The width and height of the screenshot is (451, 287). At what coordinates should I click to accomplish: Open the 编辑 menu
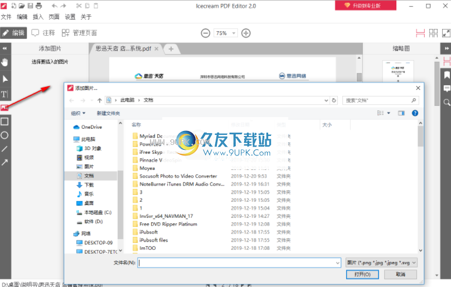click(x=22, y=17)
